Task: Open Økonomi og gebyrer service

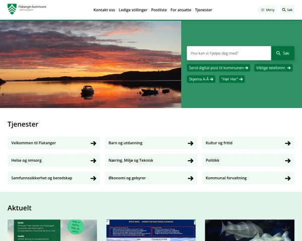Action: tap(151, 178)
